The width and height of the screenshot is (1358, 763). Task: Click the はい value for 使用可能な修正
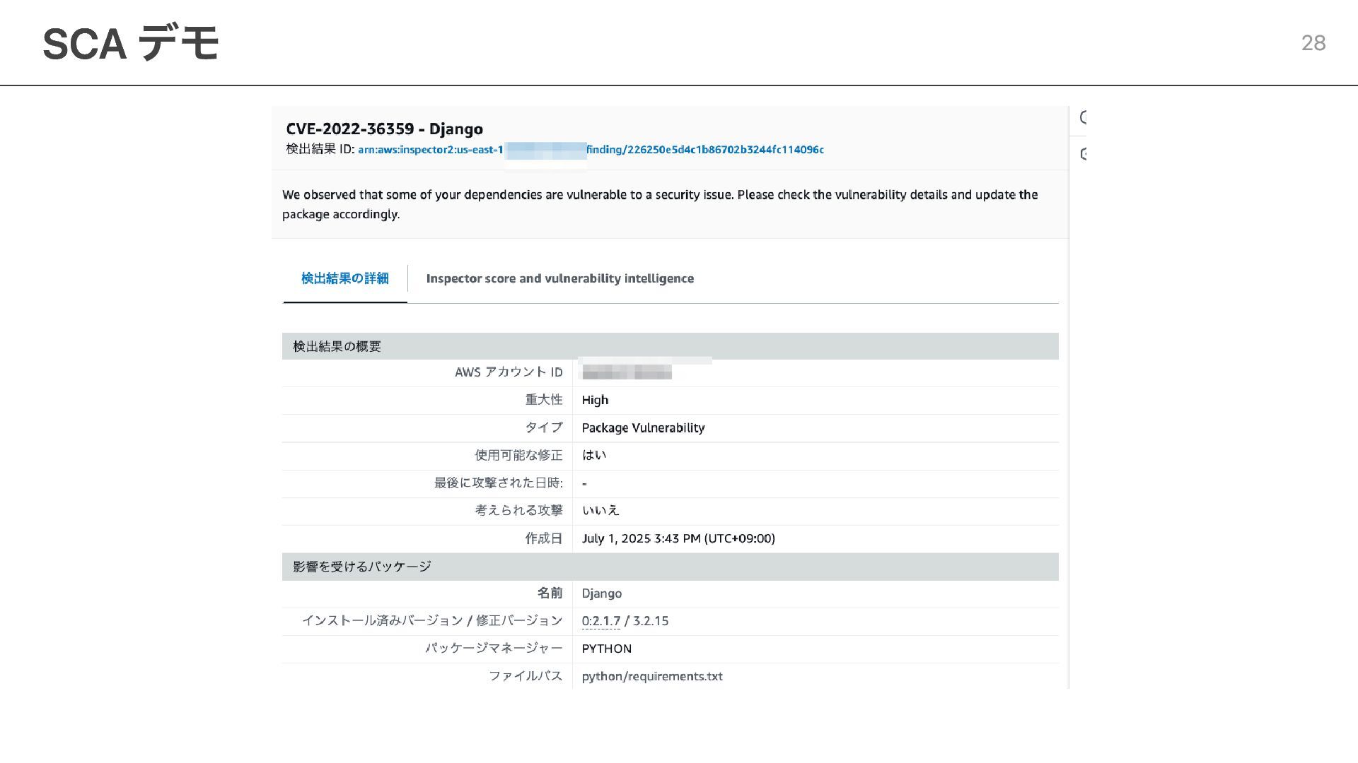(x=594, y=455)
